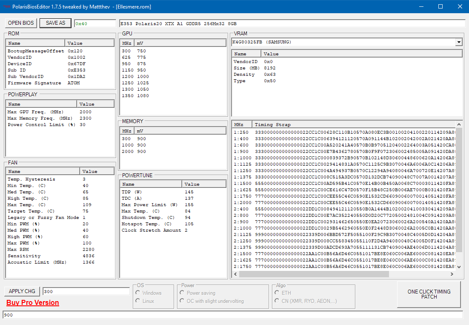469x325 pixels.
Task: Click the horizontal scroll right arrow
Action: point(452,274)
